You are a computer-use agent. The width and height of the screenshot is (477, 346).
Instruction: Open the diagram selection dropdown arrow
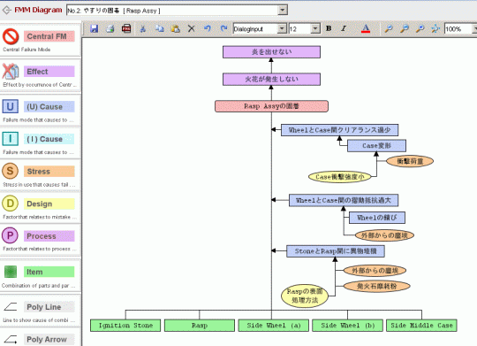pos(283,10)
